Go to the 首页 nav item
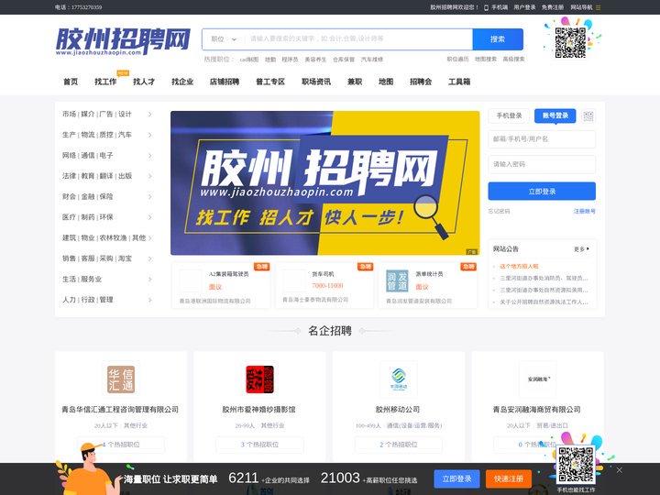 tap(71, 82)
